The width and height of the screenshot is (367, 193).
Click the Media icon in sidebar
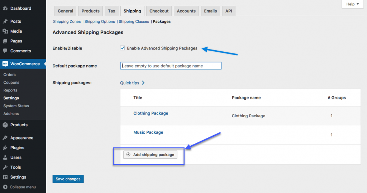[5, 31]
